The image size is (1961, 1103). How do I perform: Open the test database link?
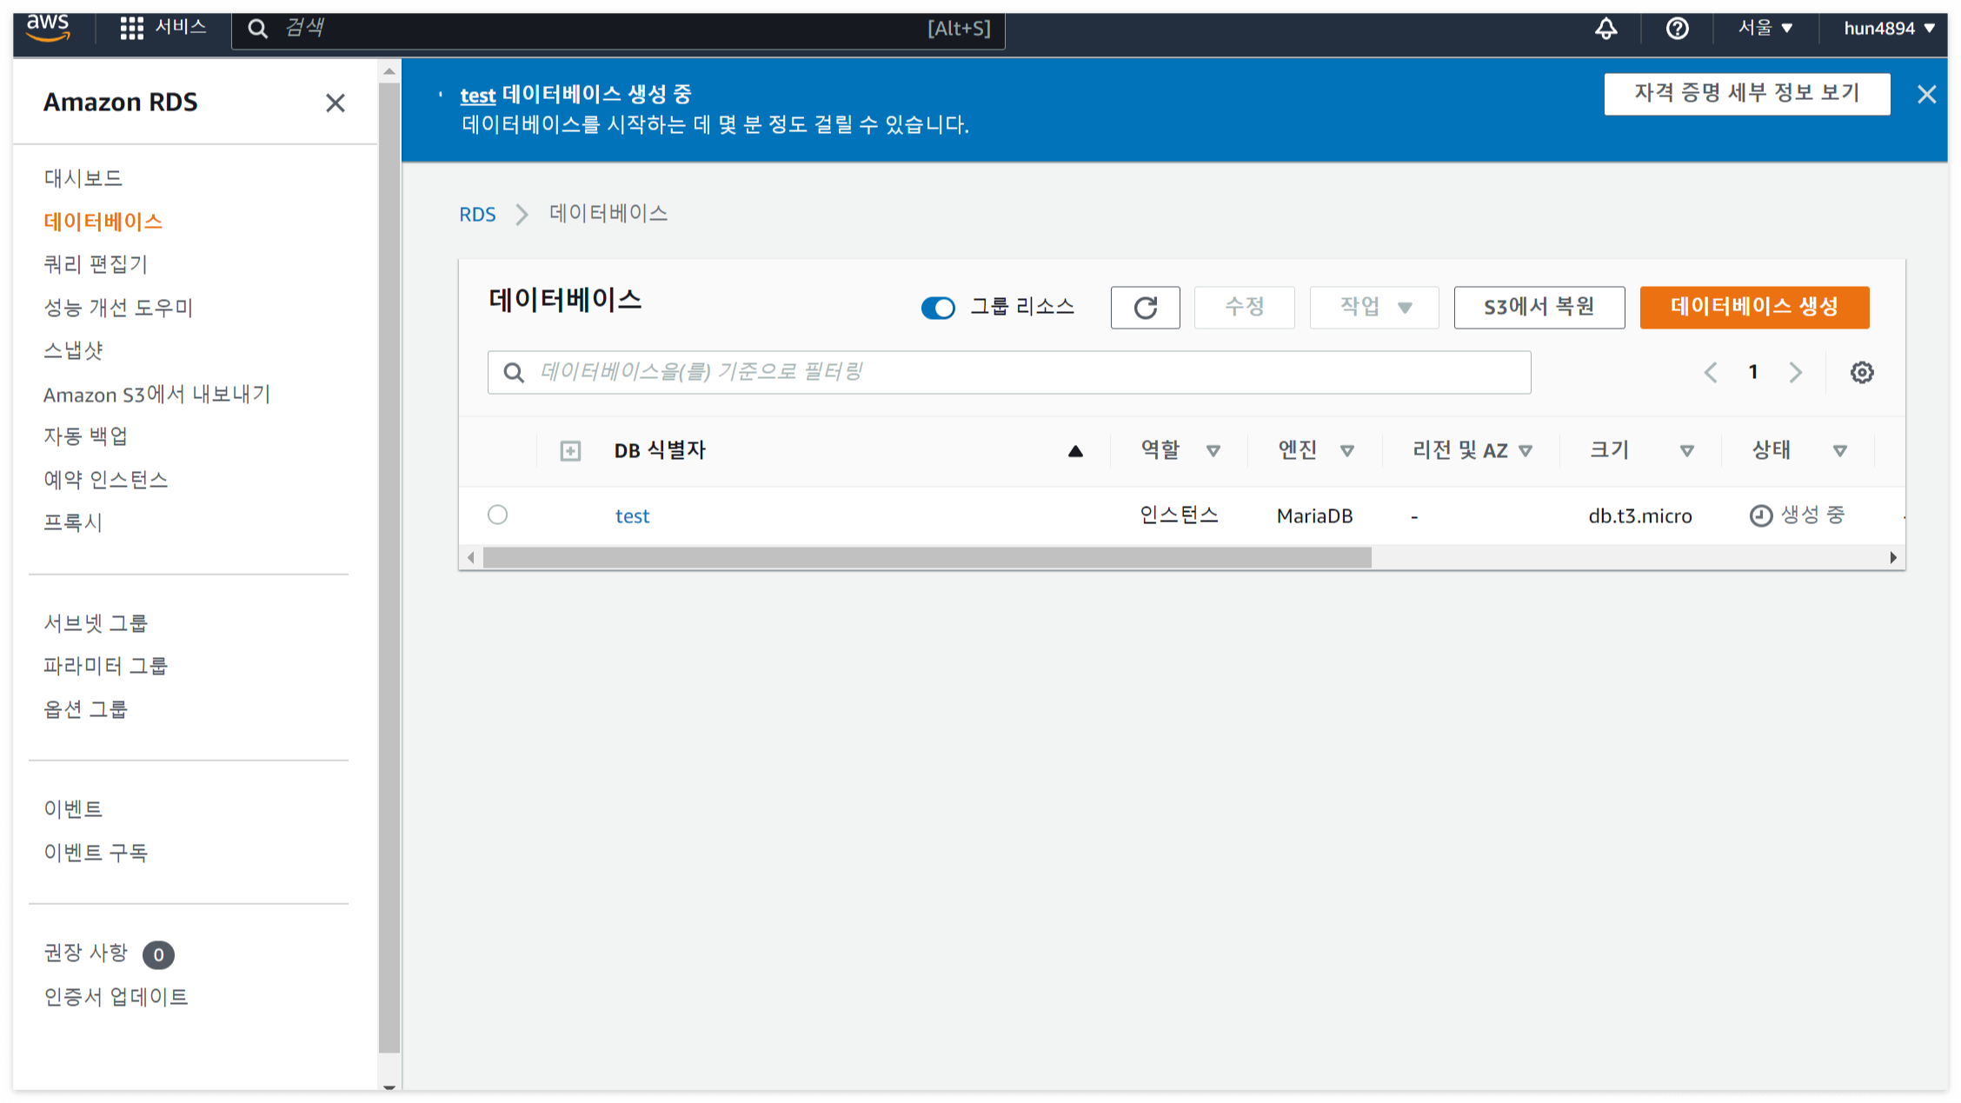coord(632,516)
